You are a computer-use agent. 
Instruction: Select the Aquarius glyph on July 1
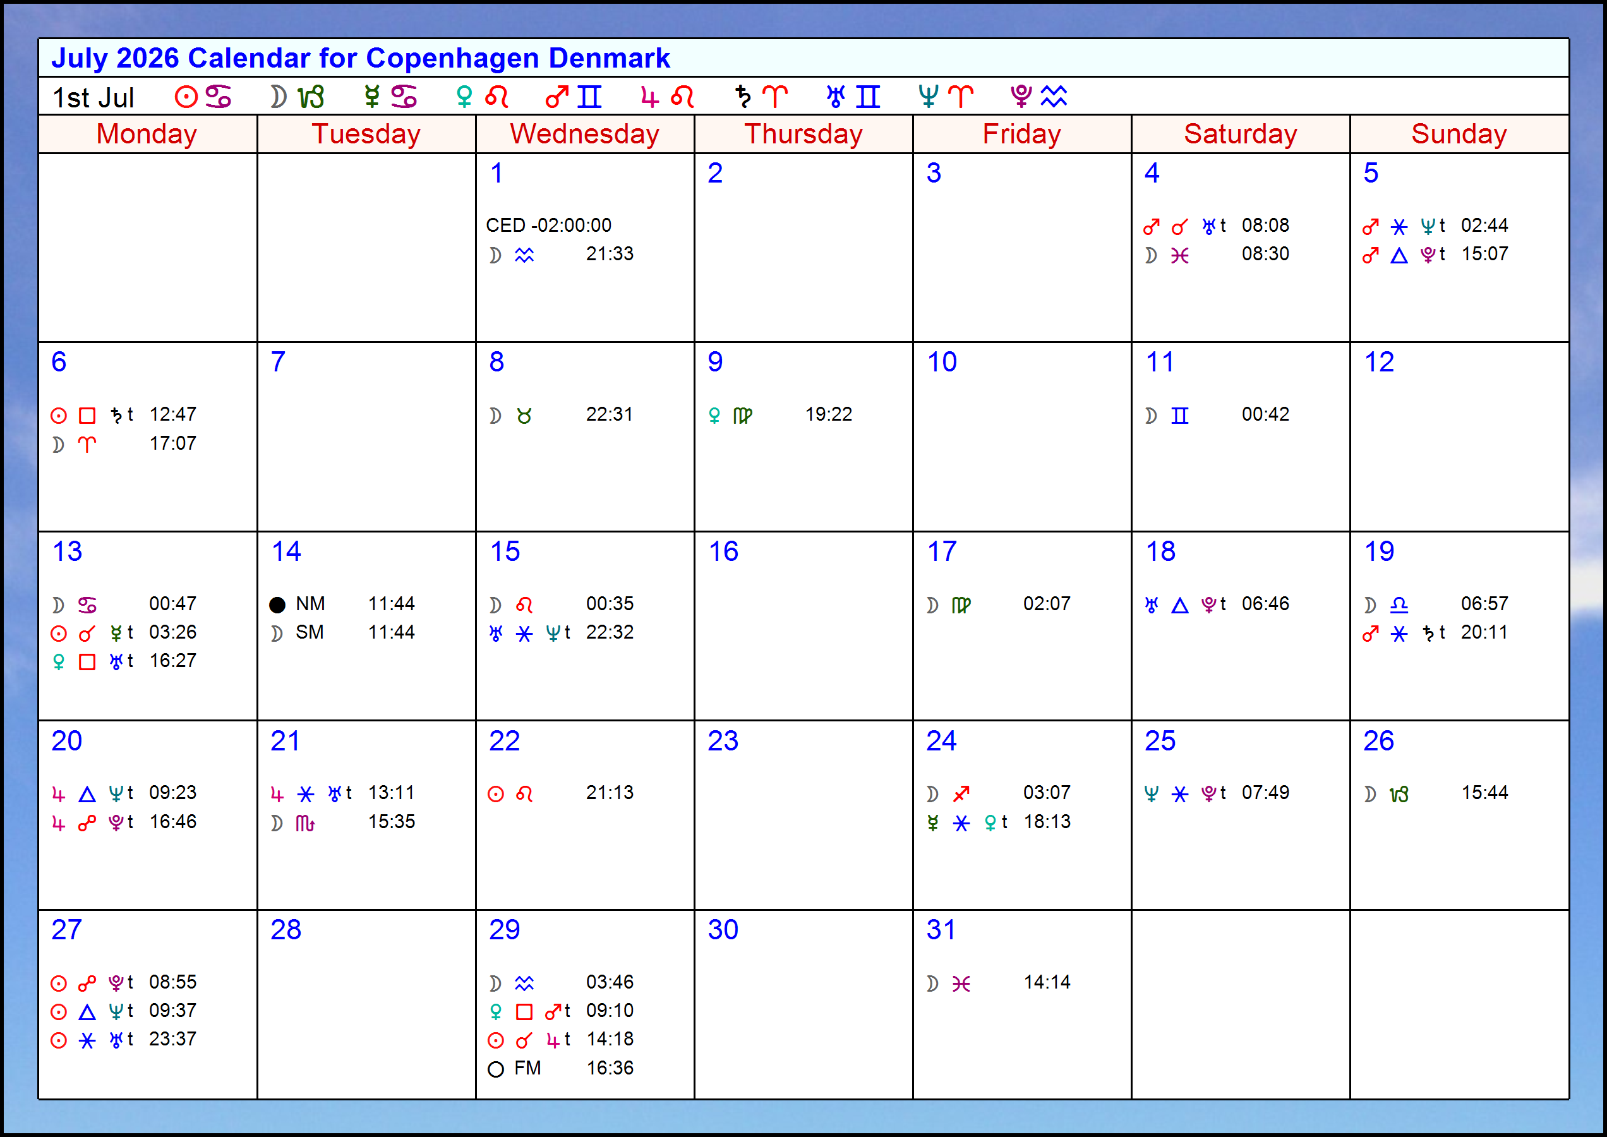[524, 255]
